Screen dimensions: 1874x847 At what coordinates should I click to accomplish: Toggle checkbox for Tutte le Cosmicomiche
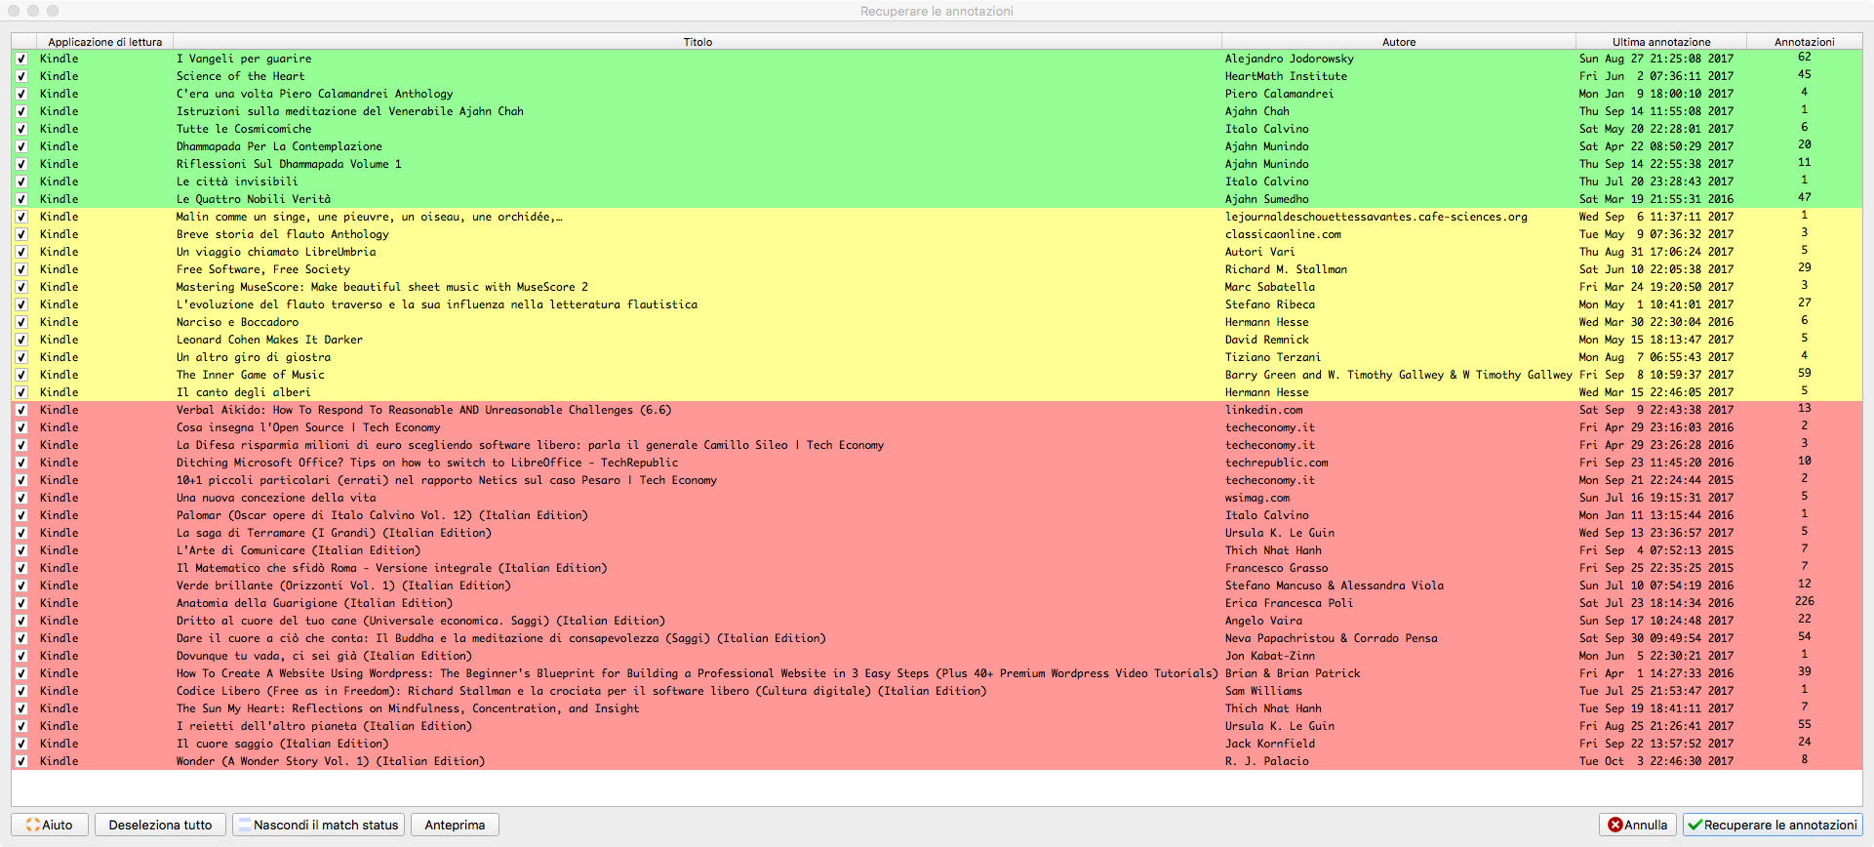click(21, 129)
